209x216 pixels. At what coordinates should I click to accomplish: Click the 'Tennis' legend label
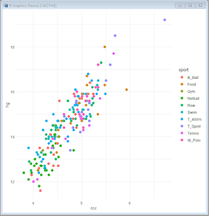click(193, 133)
